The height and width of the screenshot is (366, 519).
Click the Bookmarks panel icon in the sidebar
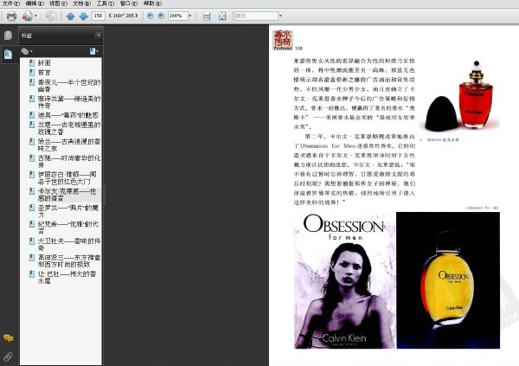(9, 54)
